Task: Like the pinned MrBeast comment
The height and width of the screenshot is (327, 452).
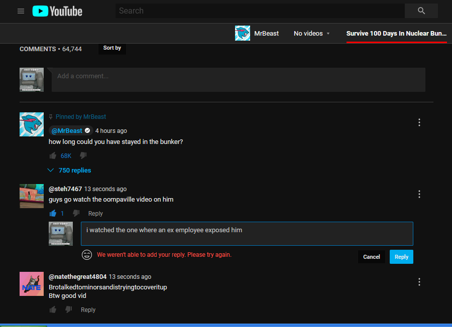Action: point(53,156)
